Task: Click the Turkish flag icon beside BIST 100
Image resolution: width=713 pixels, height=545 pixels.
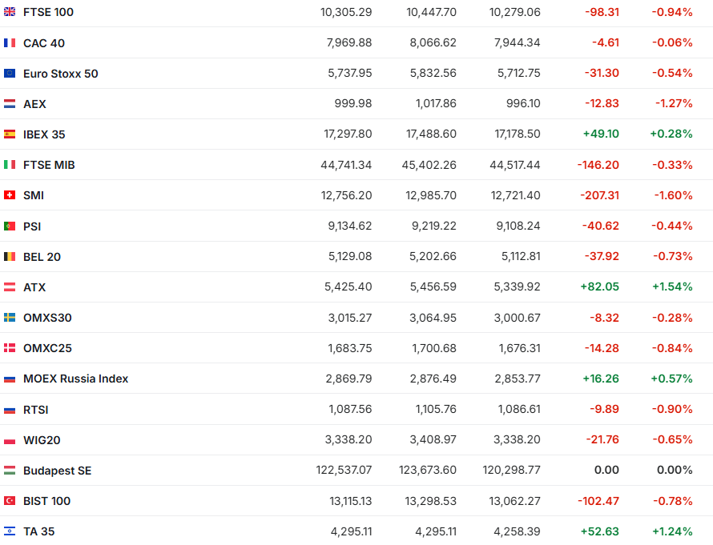Action: coord(10,501)
